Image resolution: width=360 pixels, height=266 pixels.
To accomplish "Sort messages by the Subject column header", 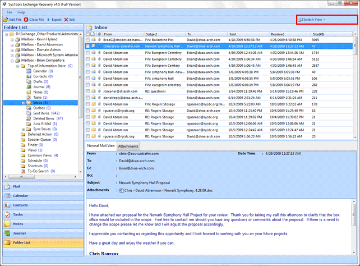I will 165,34.
